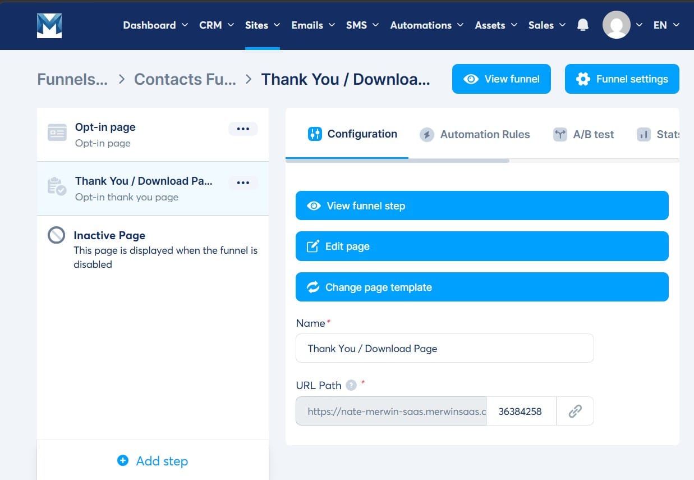Click the plus icon beside Add step

click(x=123, y=461)
